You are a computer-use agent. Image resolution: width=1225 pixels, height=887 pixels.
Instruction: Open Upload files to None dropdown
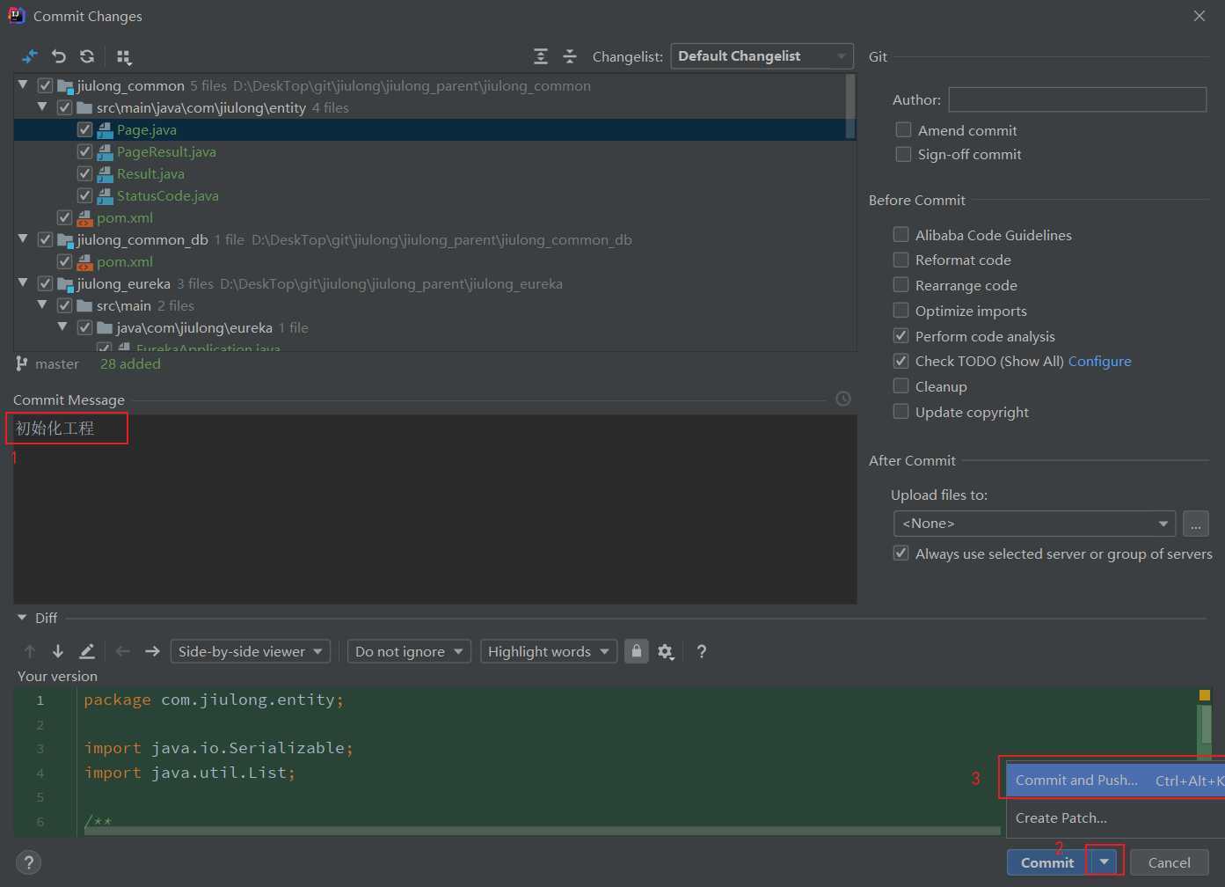[x=1034, y=524]
